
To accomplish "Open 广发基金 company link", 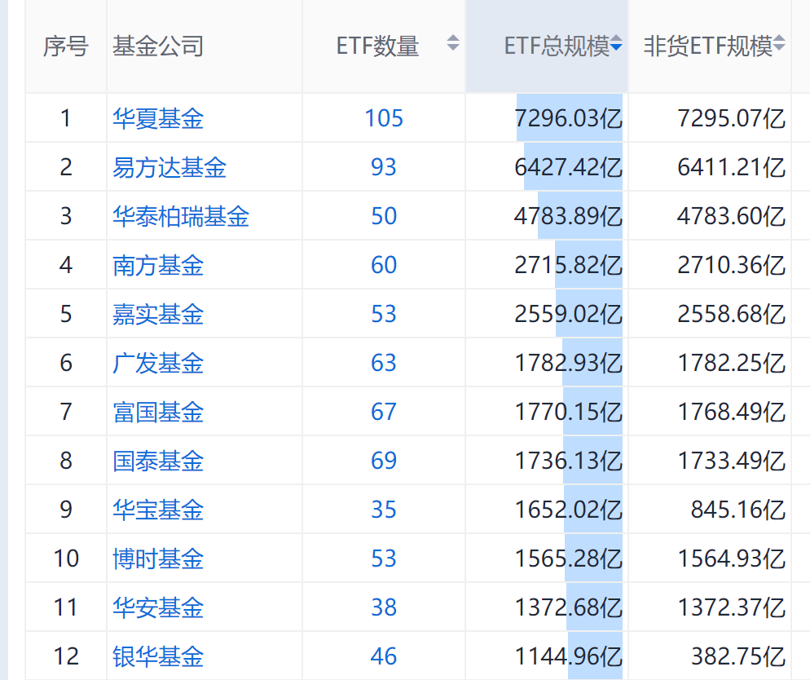I will [158, 363].
